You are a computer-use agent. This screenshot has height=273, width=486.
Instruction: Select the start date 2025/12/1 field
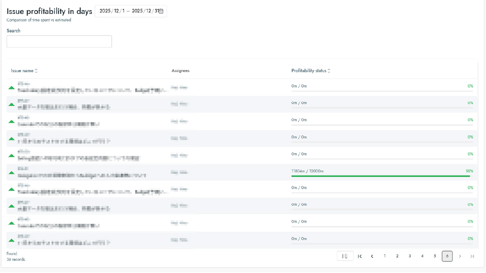click(112, 11)
